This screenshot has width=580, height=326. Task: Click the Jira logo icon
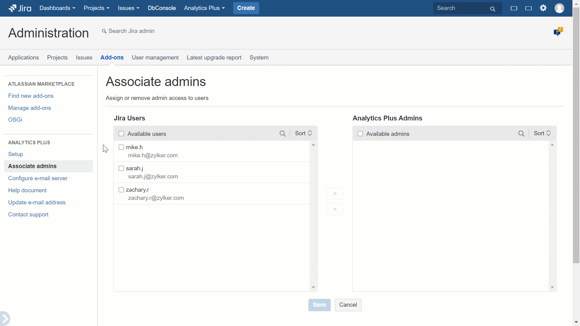coord(13,8)
